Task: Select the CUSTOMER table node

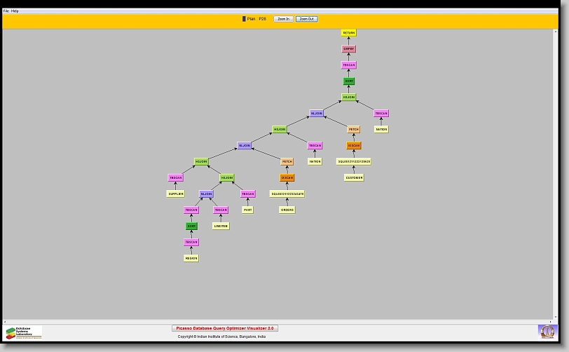Action: pyautogui.click(x=354, y=177)
